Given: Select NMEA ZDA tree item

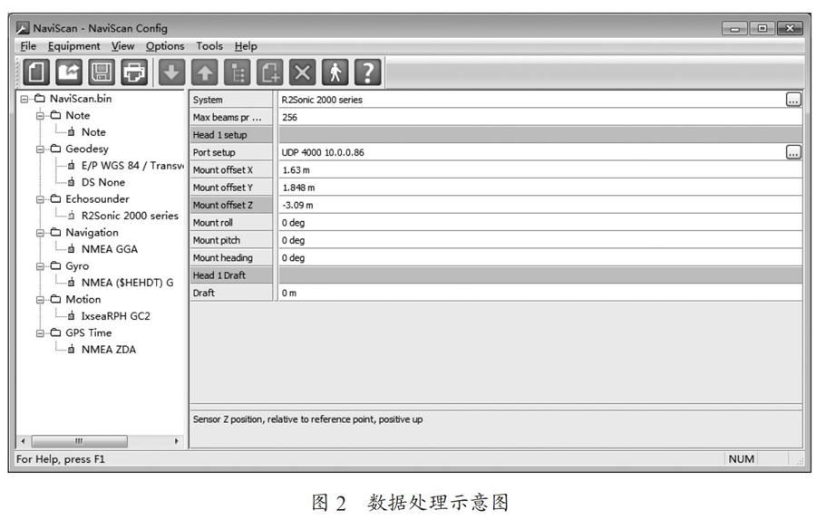Looking at the screenshot, I should 108,350.
